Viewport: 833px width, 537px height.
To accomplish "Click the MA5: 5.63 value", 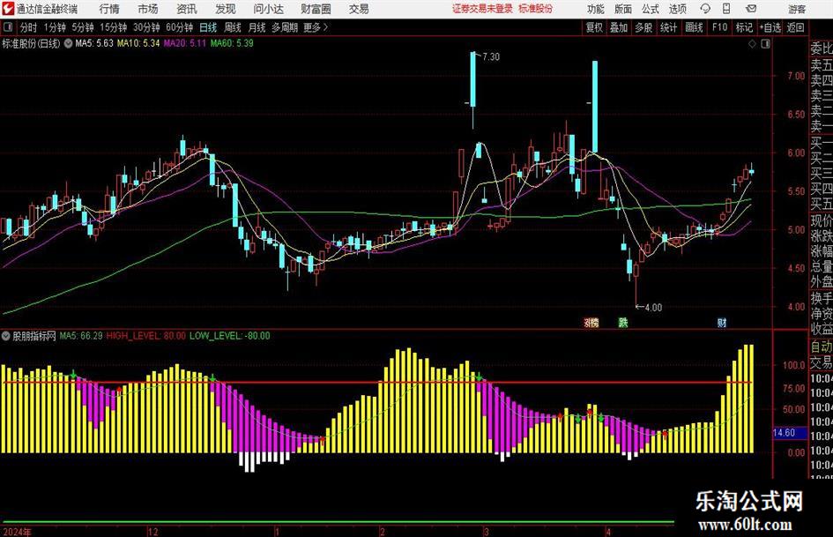I will point(94,43).
